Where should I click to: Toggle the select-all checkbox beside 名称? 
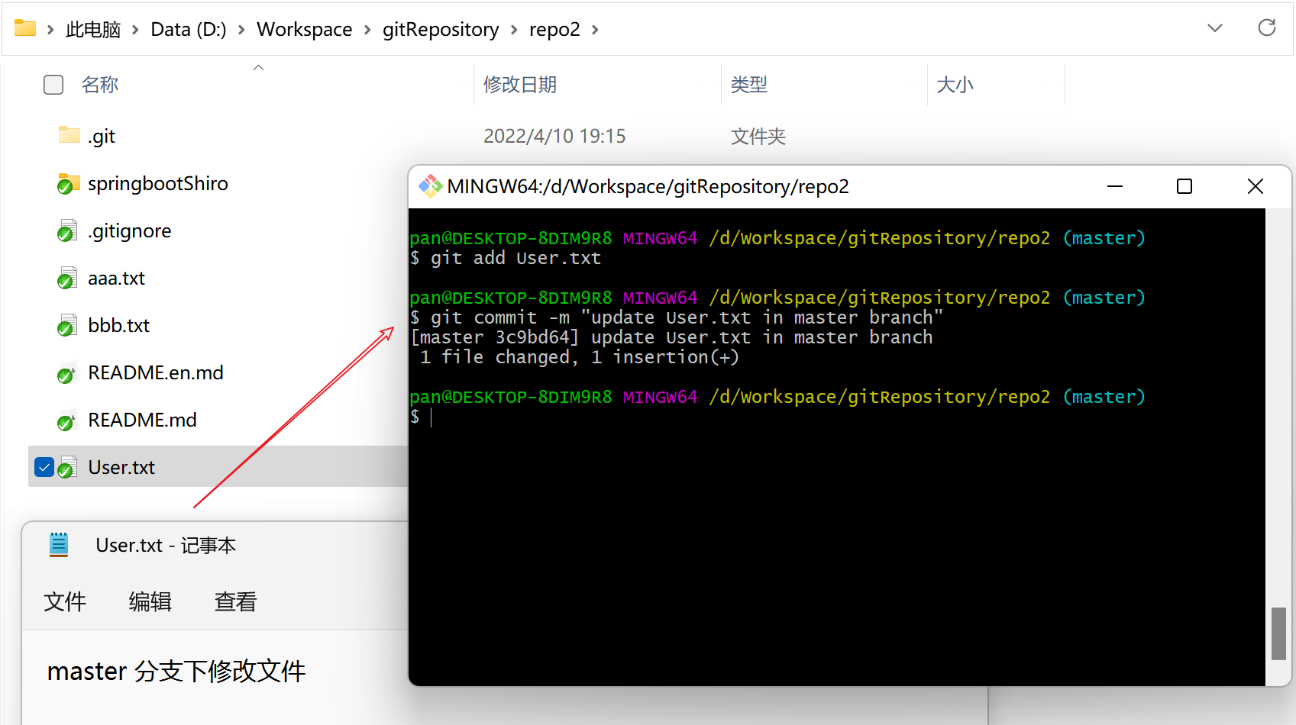pos(53,85)
